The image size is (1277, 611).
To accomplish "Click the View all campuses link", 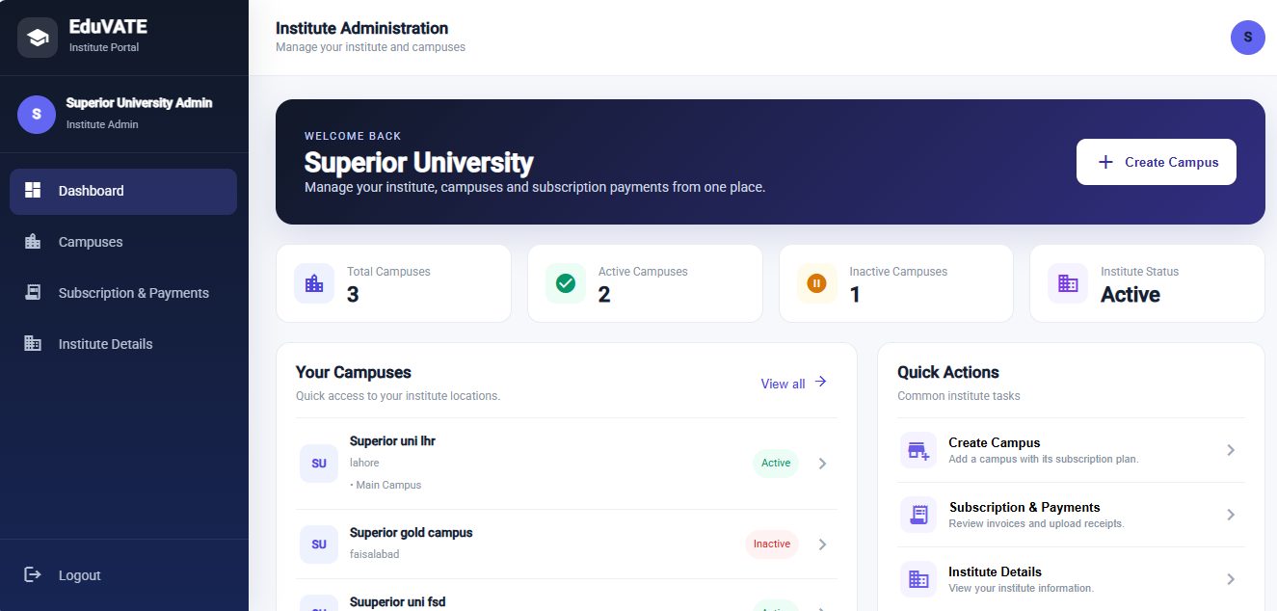I will tap(793, 383).
